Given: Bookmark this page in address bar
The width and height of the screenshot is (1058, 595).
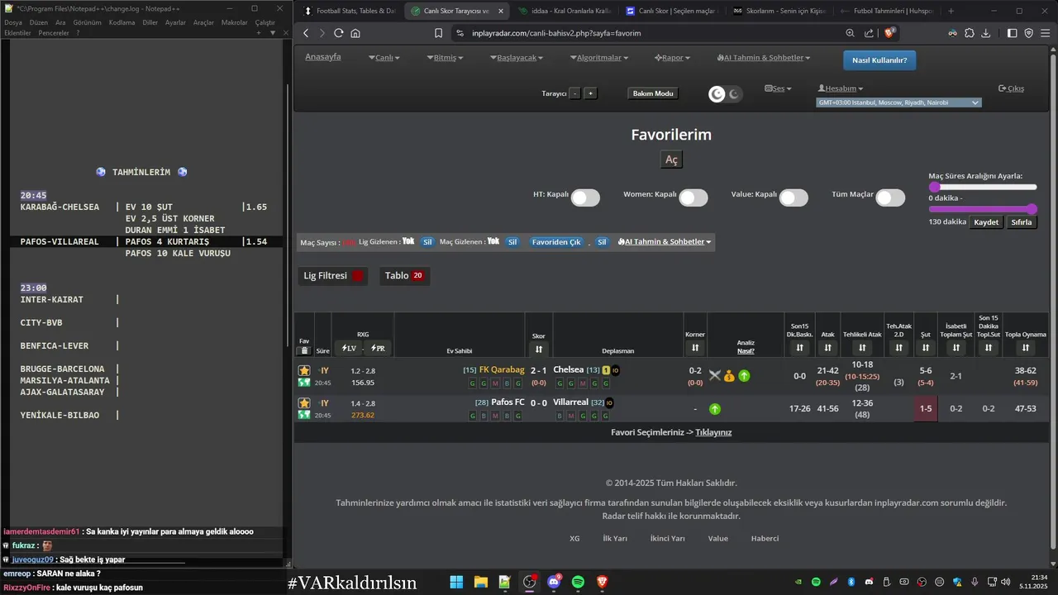Looking at the screenshot, I should tap(439, 33).
